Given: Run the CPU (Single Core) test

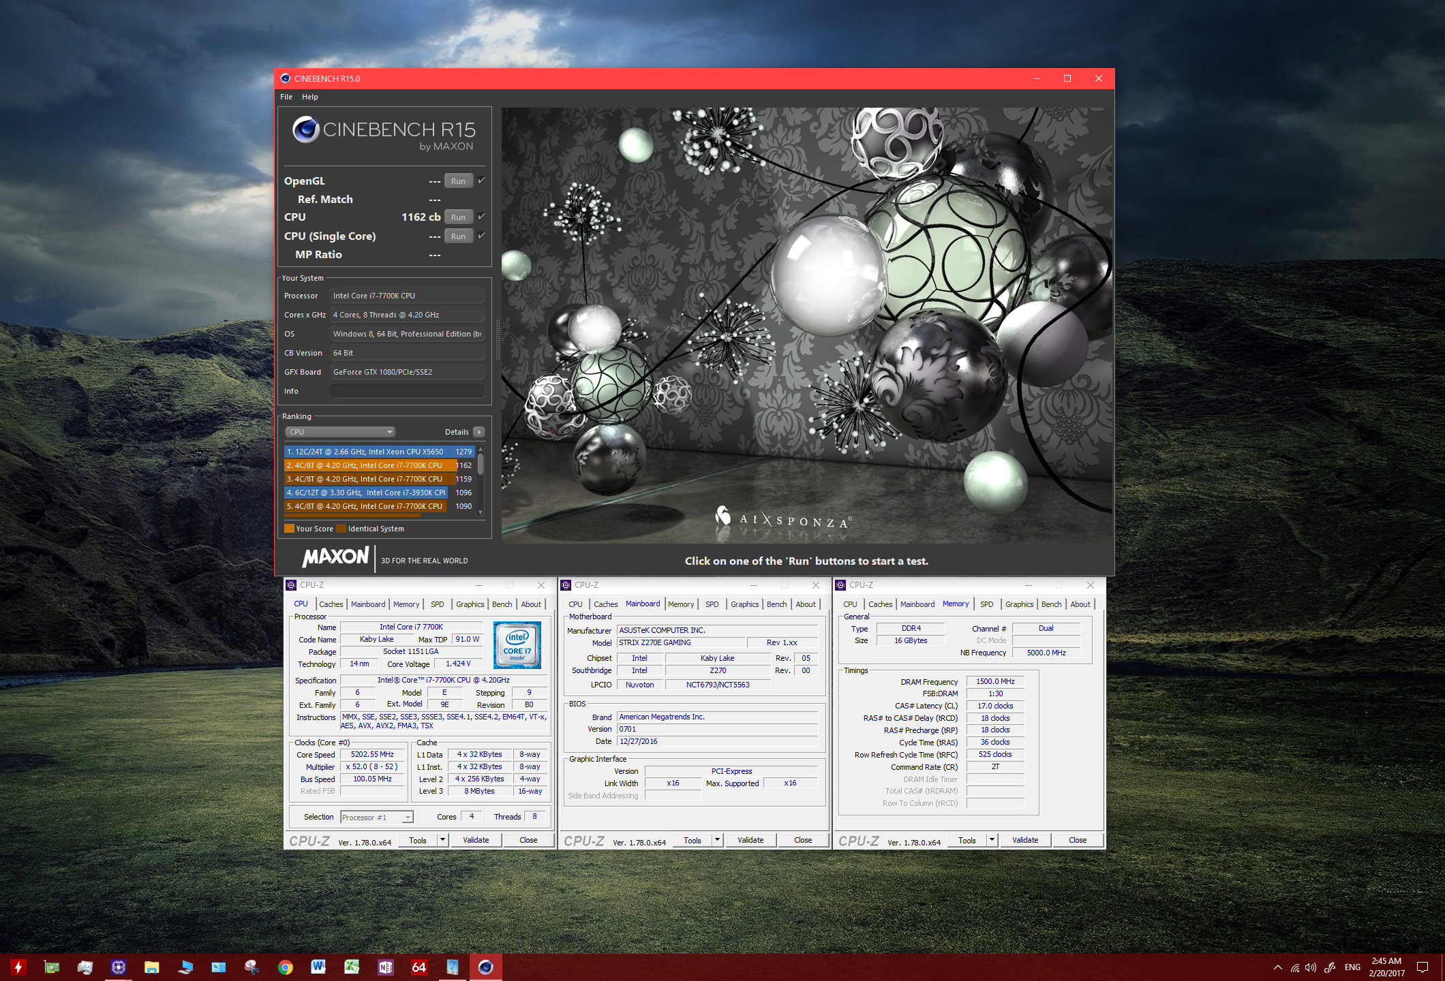Looking at the screenshot, I should click(x=458, y=236).
